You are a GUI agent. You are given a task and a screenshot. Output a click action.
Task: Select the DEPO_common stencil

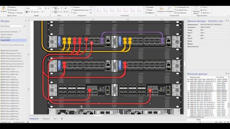pos(6,37)
